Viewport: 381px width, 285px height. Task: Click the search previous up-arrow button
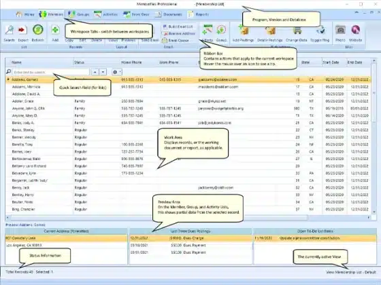[x=95, y=72]
